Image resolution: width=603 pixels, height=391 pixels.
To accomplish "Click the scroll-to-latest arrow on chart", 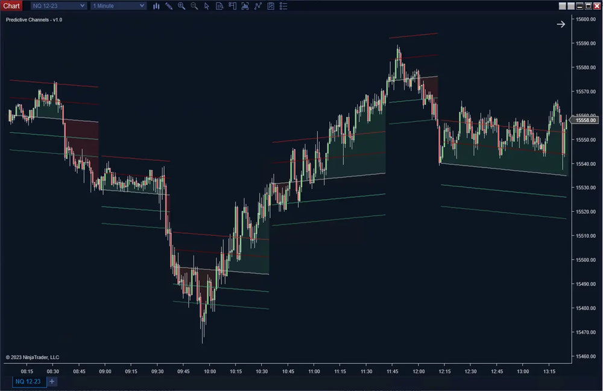I will (561, 24).
